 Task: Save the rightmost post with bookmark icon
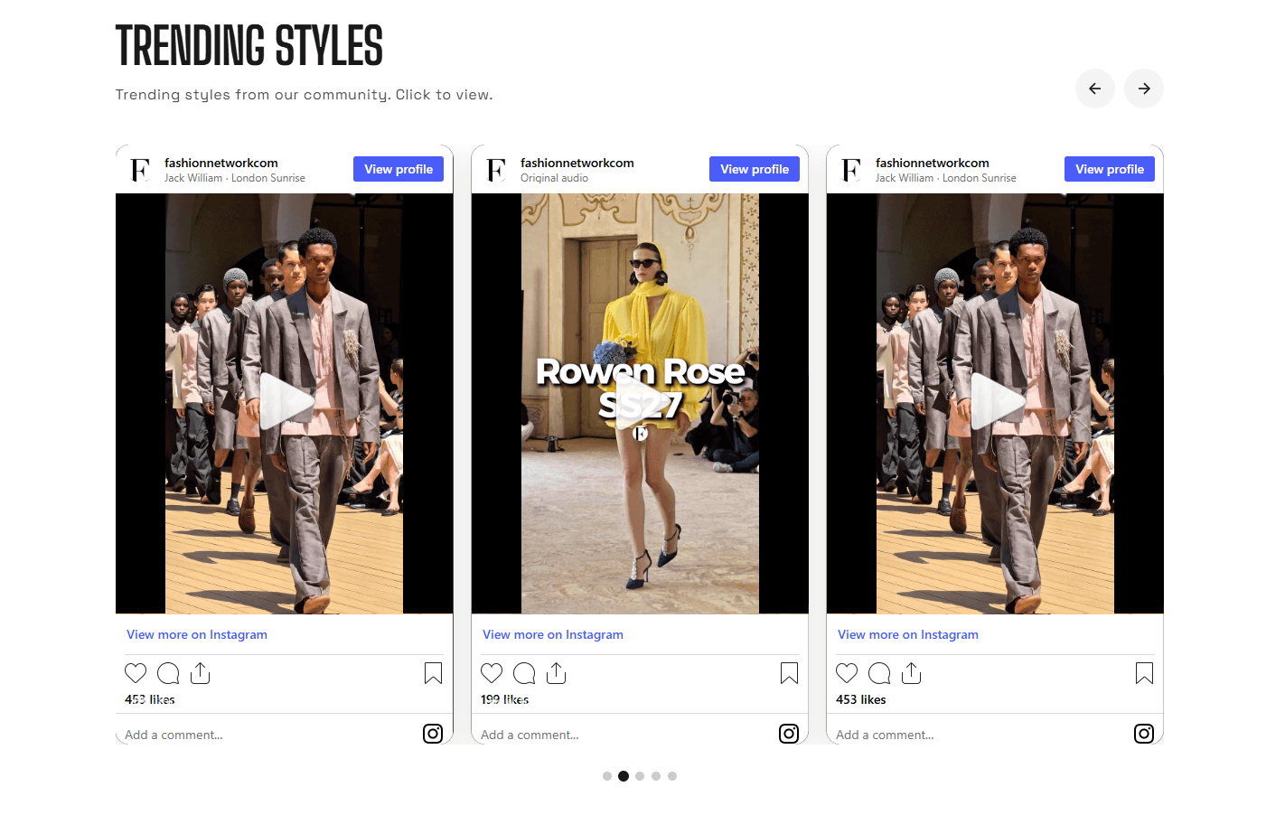(1144, 673)
